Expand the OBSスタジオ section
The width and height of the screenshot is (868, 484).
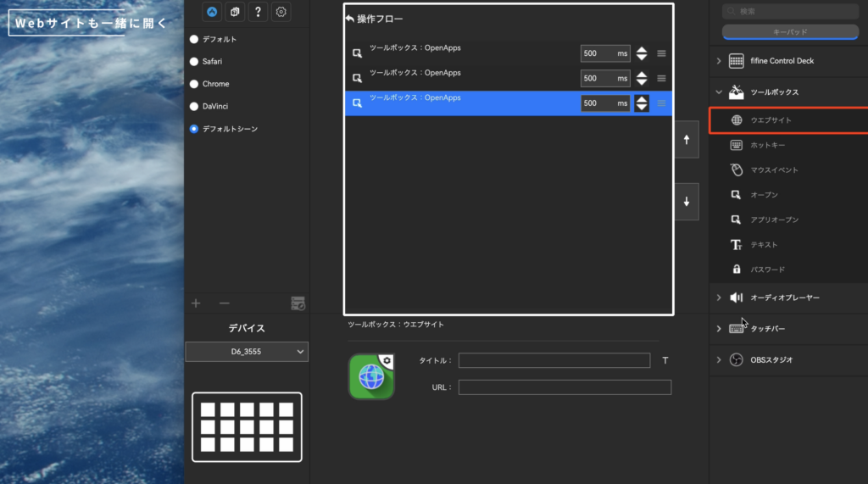click(x=719, y=359)
